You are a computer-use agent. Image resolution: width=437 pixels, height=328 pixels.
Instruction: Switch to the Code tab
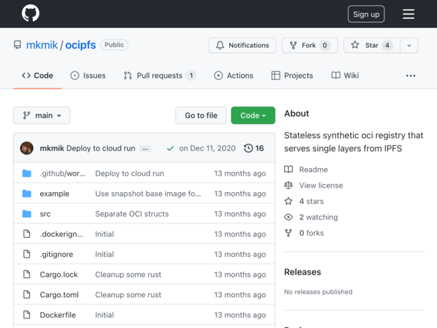38,76
